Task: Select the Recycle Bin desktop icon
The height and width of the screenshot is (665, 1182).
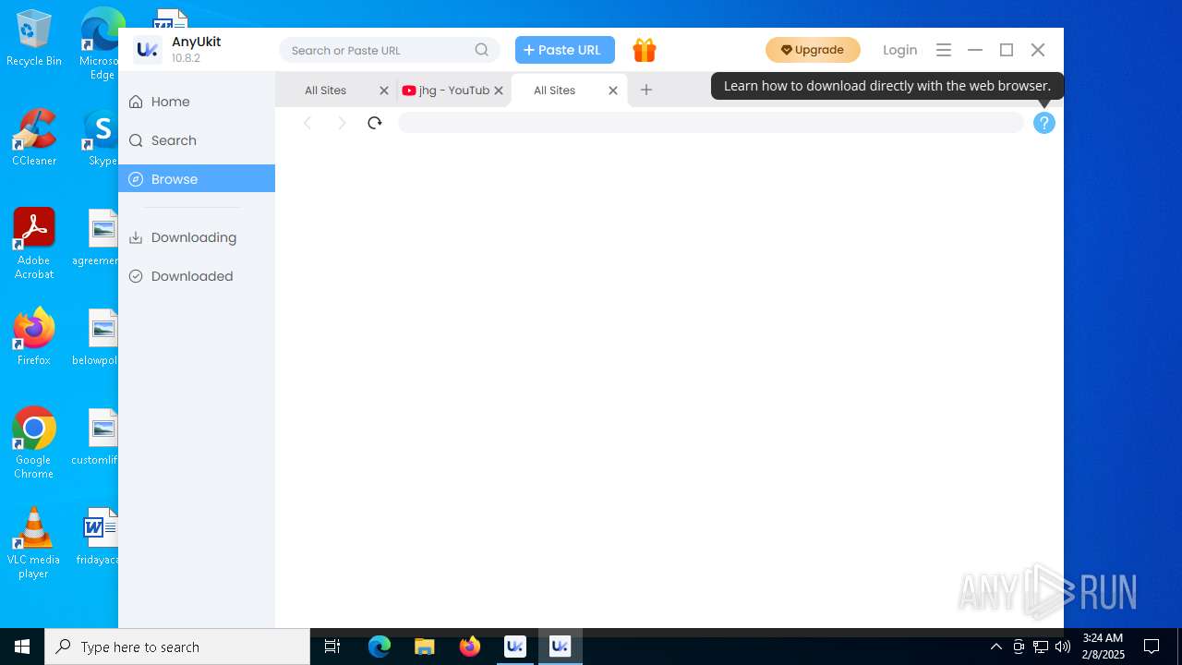Action: 34,39
